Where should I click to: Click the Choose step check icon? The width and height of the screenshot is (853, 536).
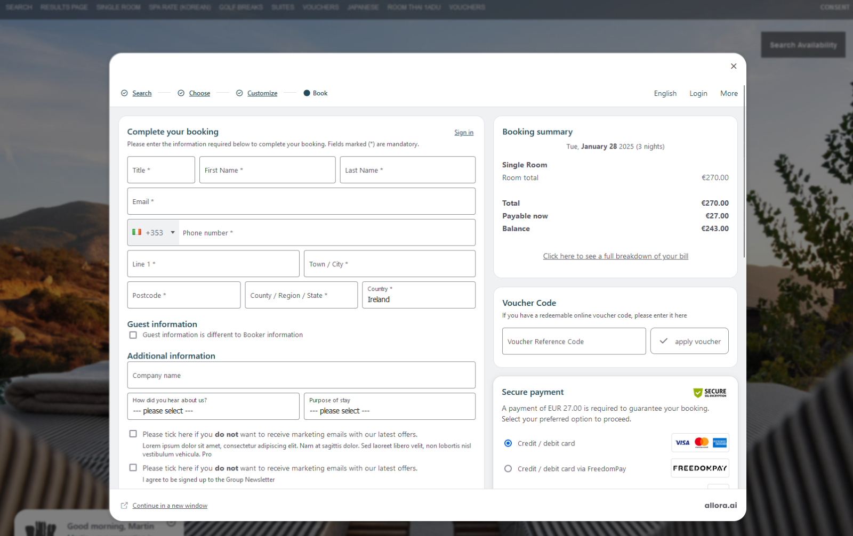[181, 93]
